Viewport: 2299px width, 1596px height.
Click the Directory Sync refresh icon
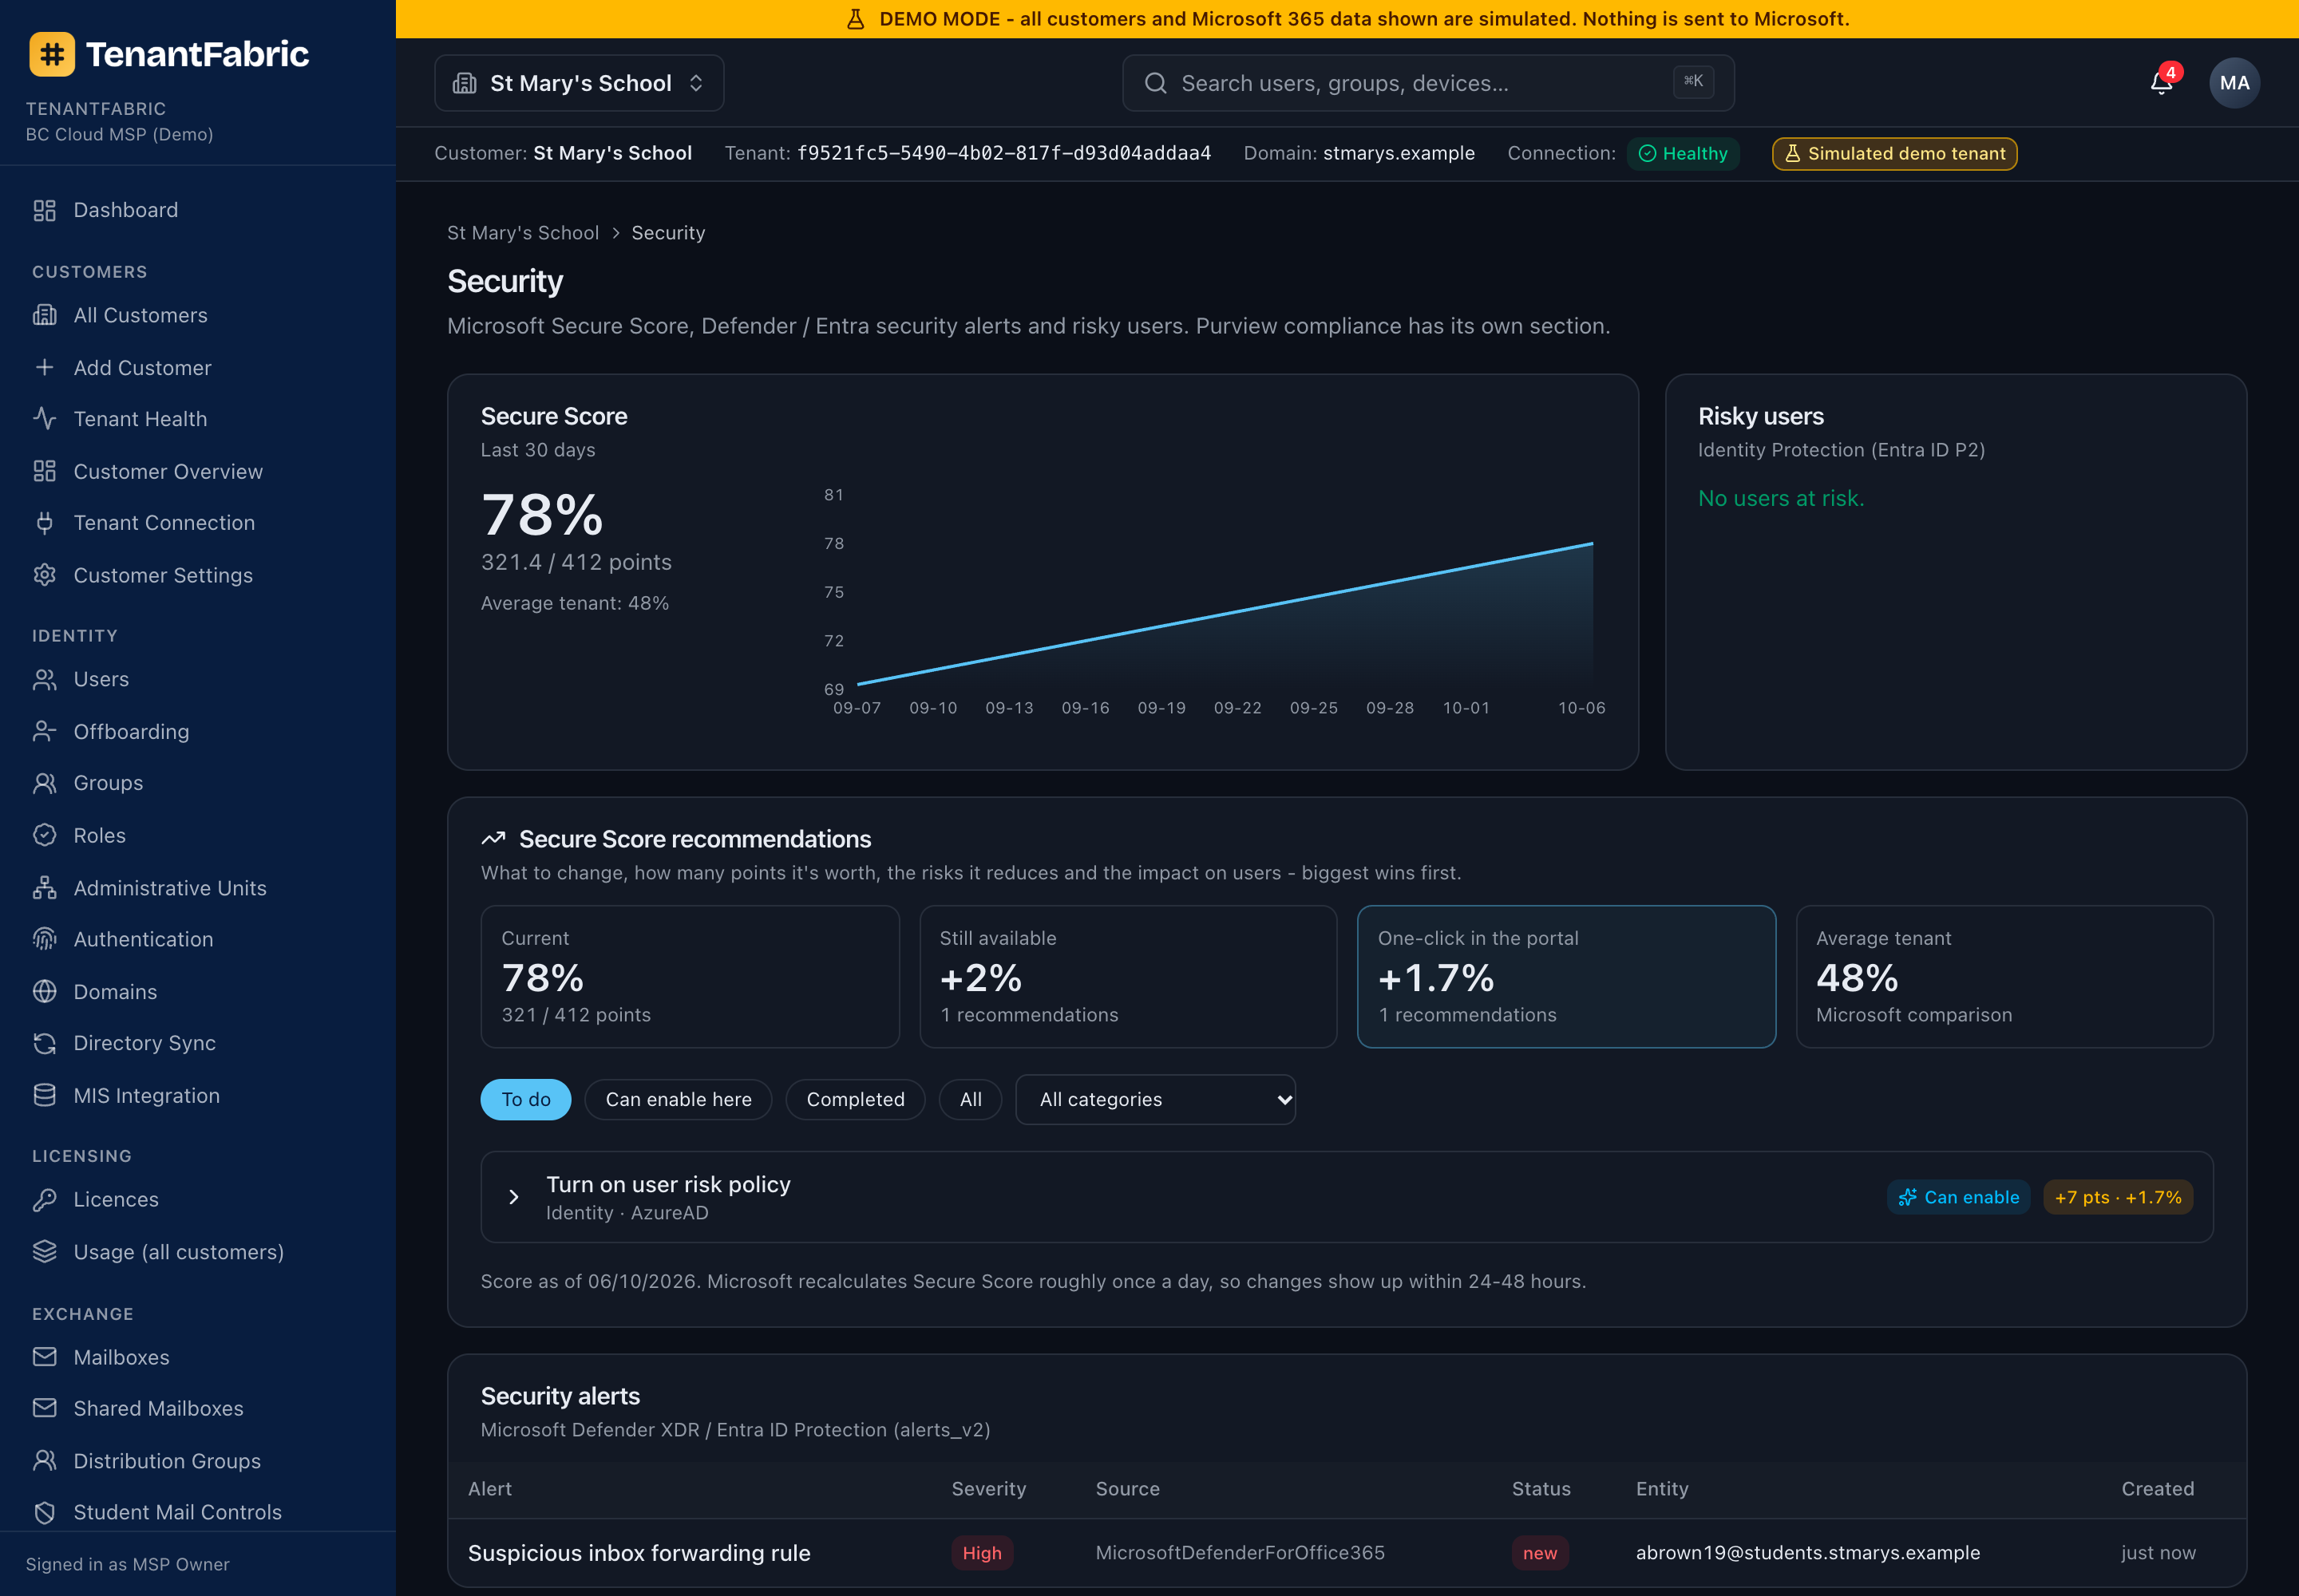click(44, 1043)
